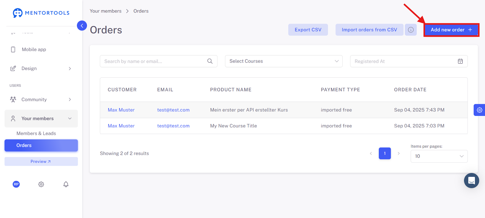Click 'My New Course Title' cell
485x218 pixels.
pos(233,126)
